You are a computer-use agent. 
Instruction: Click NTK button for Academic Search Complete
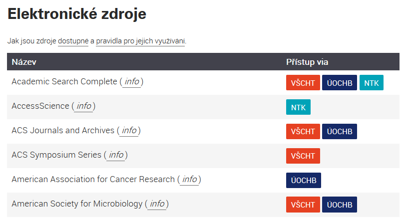pyautogui.click(x=372, y=83)
